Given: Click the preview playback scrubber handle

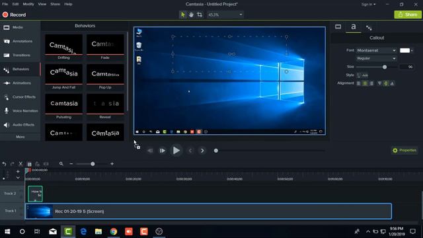Looking at the screenshot, I should click(216, 151).
